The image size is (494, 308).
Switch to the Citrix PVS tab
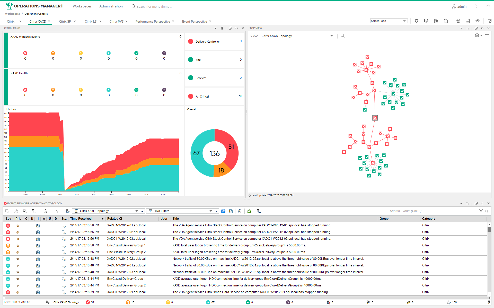click(116, 22)
